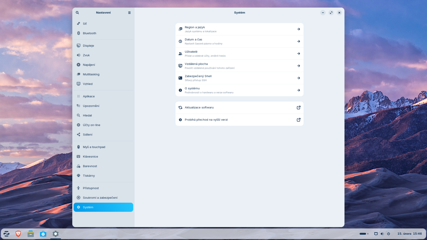Click the Napájení power icon
The height and width of the screenshot is (240, 427).
coord(78,65)
